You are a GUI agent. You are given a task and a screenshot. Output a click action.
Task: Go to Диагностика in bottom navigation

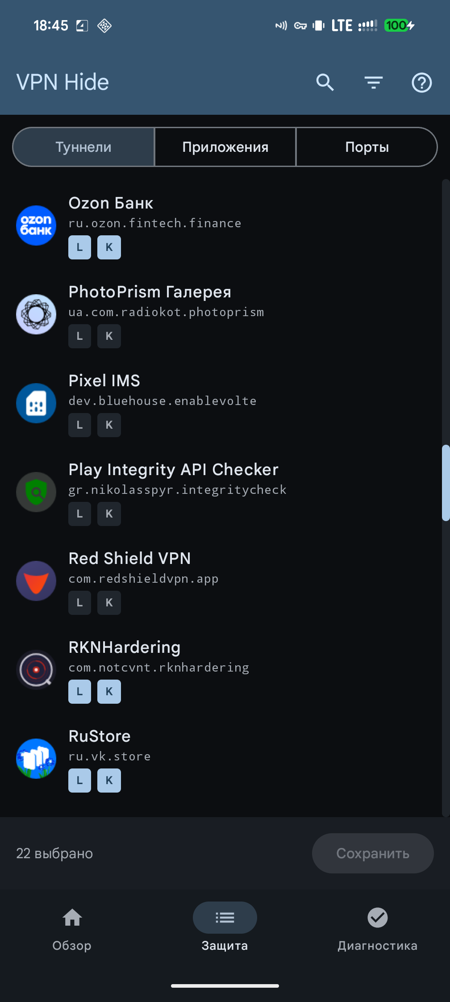coord(377,927)
